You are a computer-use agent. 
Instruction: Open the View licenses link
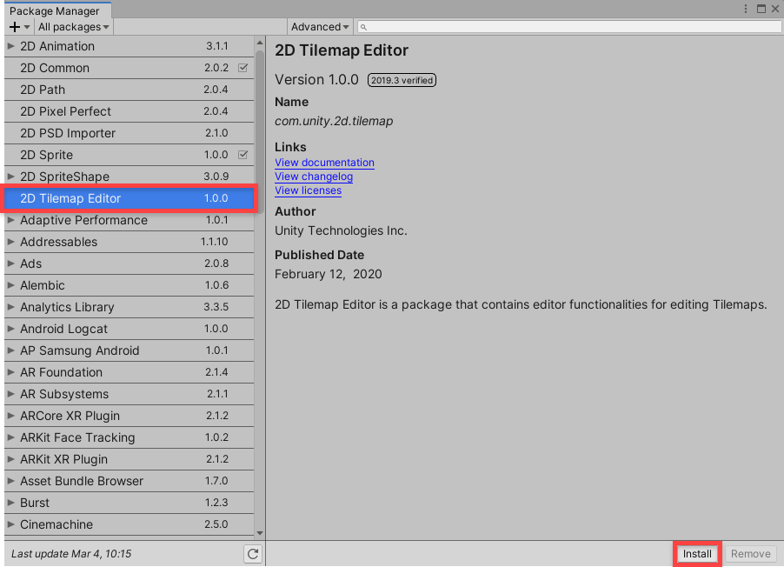(308, 190)
